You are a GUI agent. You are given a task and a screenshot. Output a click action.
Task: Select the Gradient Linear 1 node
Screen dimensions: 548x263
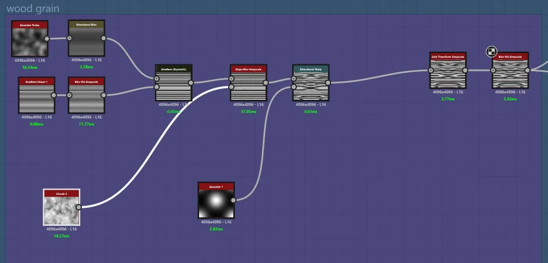pyautogui.click(x=37, y=95)
